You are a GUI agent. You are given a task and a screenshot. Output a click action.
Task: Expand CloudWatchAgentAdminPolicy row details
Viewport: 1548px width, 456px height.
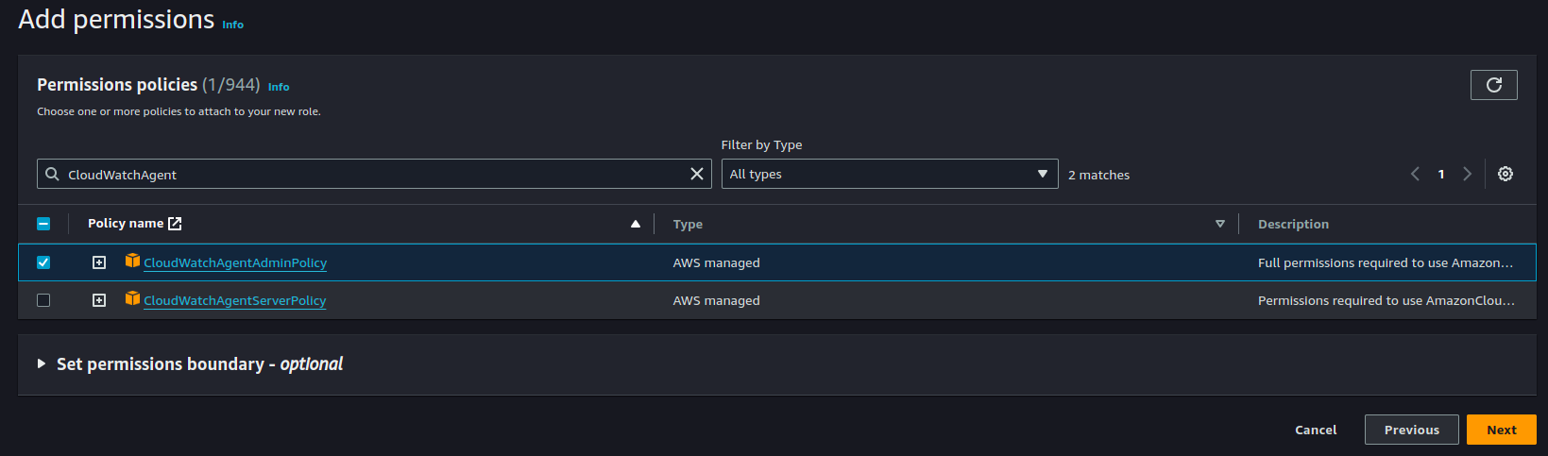coord(99,262)
